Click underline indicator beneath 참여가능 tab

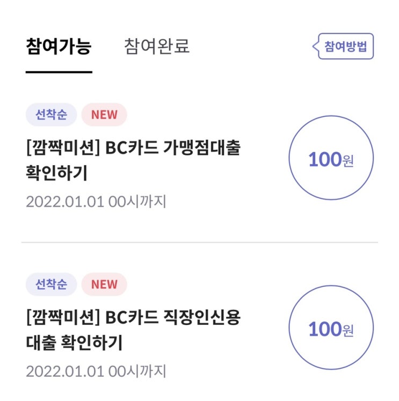pos(59,71)
